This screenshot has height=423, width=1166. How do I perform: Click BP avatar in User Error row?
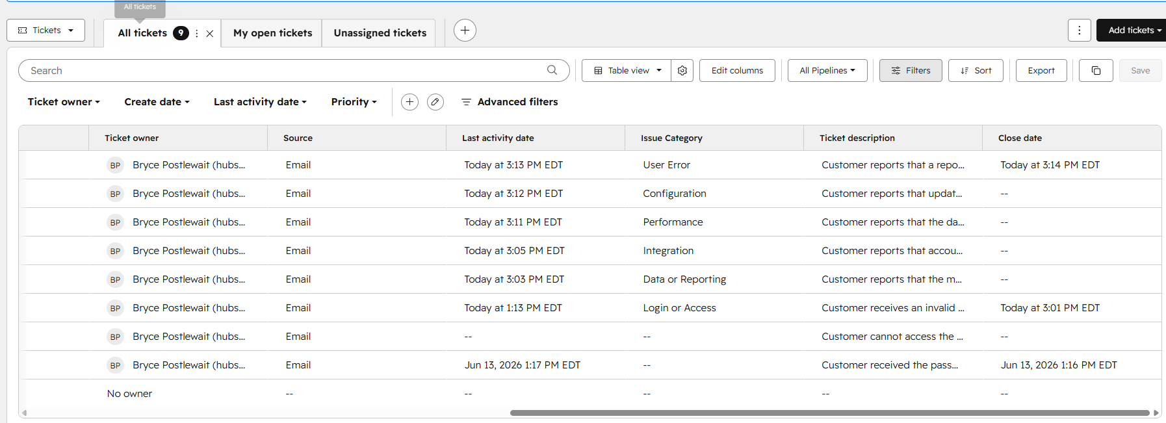point(115,165)
